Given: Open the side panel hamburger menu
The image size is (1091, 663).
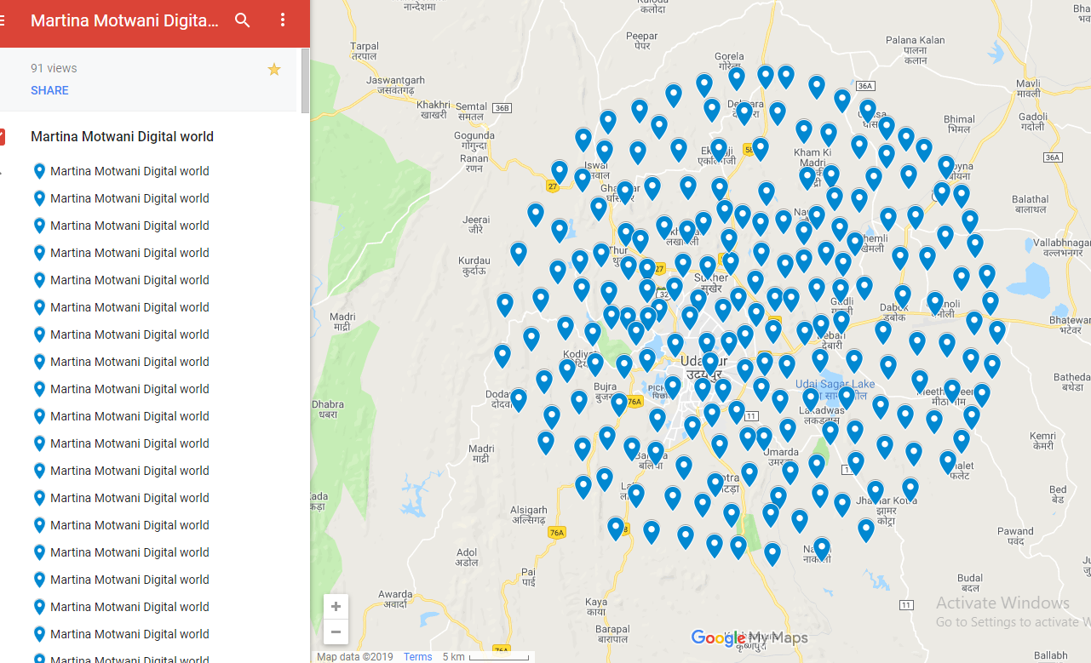Looking at the screenshot, I should [x=3, y=20].
